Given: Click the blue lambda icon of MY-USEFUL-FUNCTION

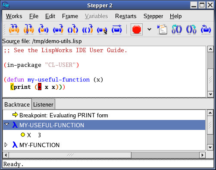Looking at the screenshot, I should (15, 125).
